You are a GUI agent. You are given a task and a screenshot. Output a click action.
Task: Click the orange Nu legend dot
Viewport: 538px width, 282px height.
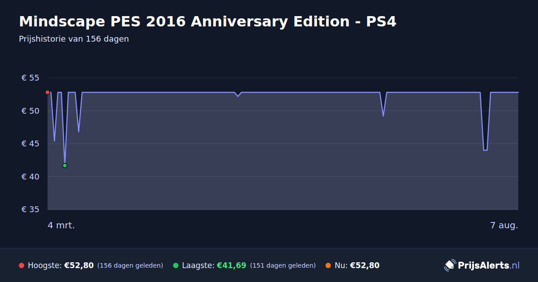tap(328, 265)
